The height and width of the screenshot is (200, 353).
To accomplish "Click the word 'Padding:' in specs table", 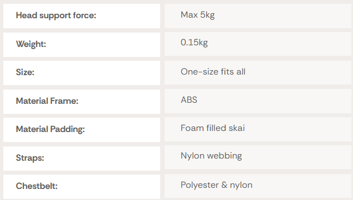I will (x=67, y=129).
